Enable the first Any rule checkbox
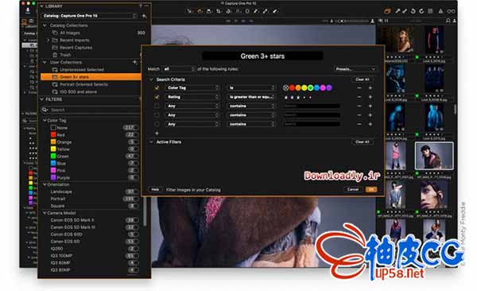This screenshot has width=477, height=291. (157, 106)
